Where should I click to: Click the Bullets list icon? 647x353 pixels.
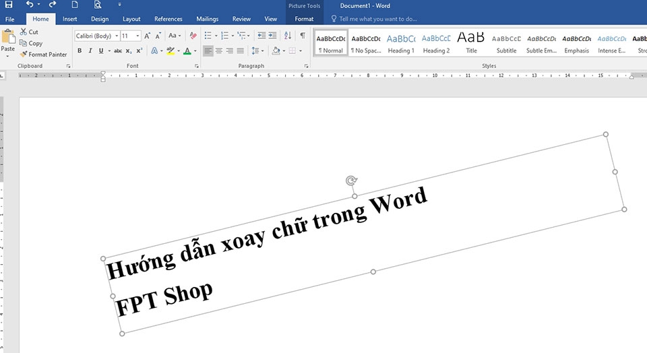tap(208, 36)
